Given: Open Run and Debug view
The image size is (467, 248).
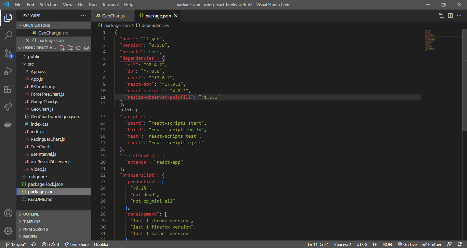Looking at the screenshot, I should [x=8, y=71].
